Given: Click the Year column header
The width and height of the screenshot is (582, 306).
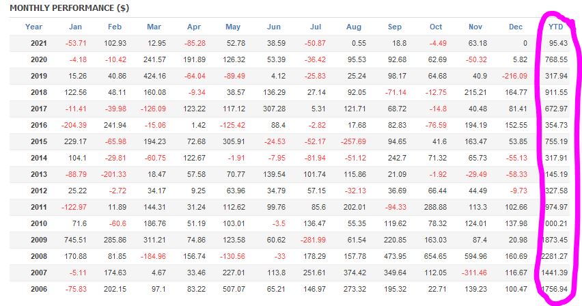Looking at the screenshot, I should click(x=33, y=27).
